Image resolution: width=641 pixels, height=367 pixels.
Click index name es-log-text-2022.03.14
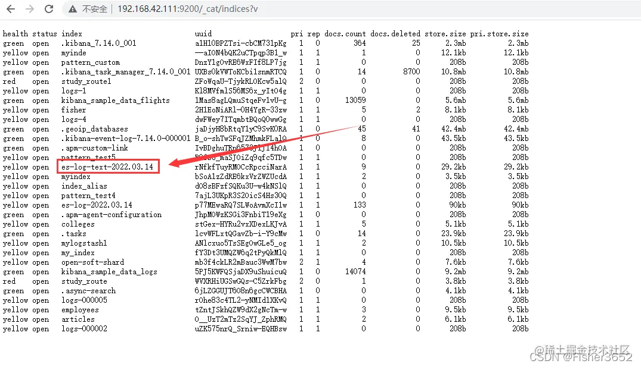[x=107, y=167]
